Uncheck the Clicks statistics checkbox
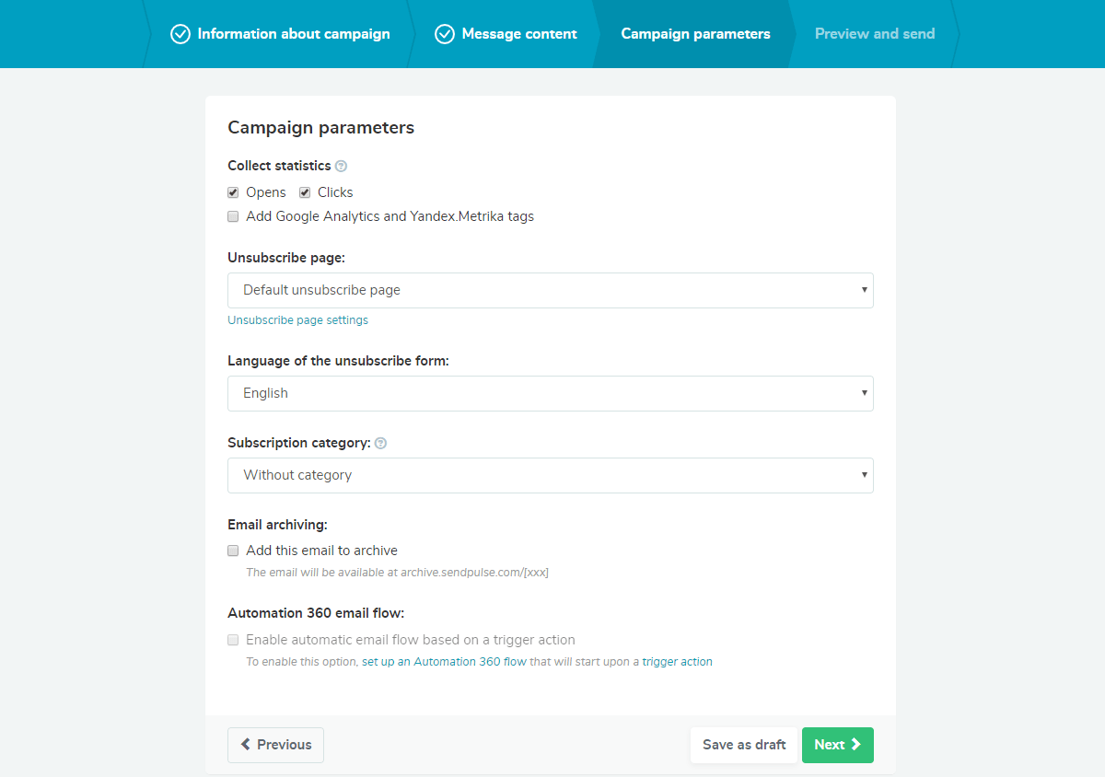Screen dimensions: 1105x777 pyautogui.click(x=305, y=193)
